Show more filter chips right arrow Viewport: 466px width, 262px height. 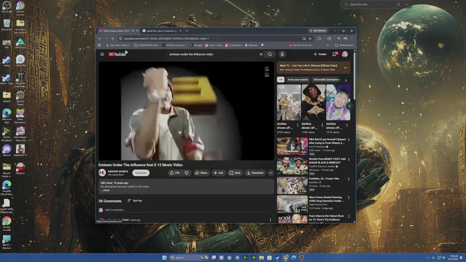[x=345, y=80]
